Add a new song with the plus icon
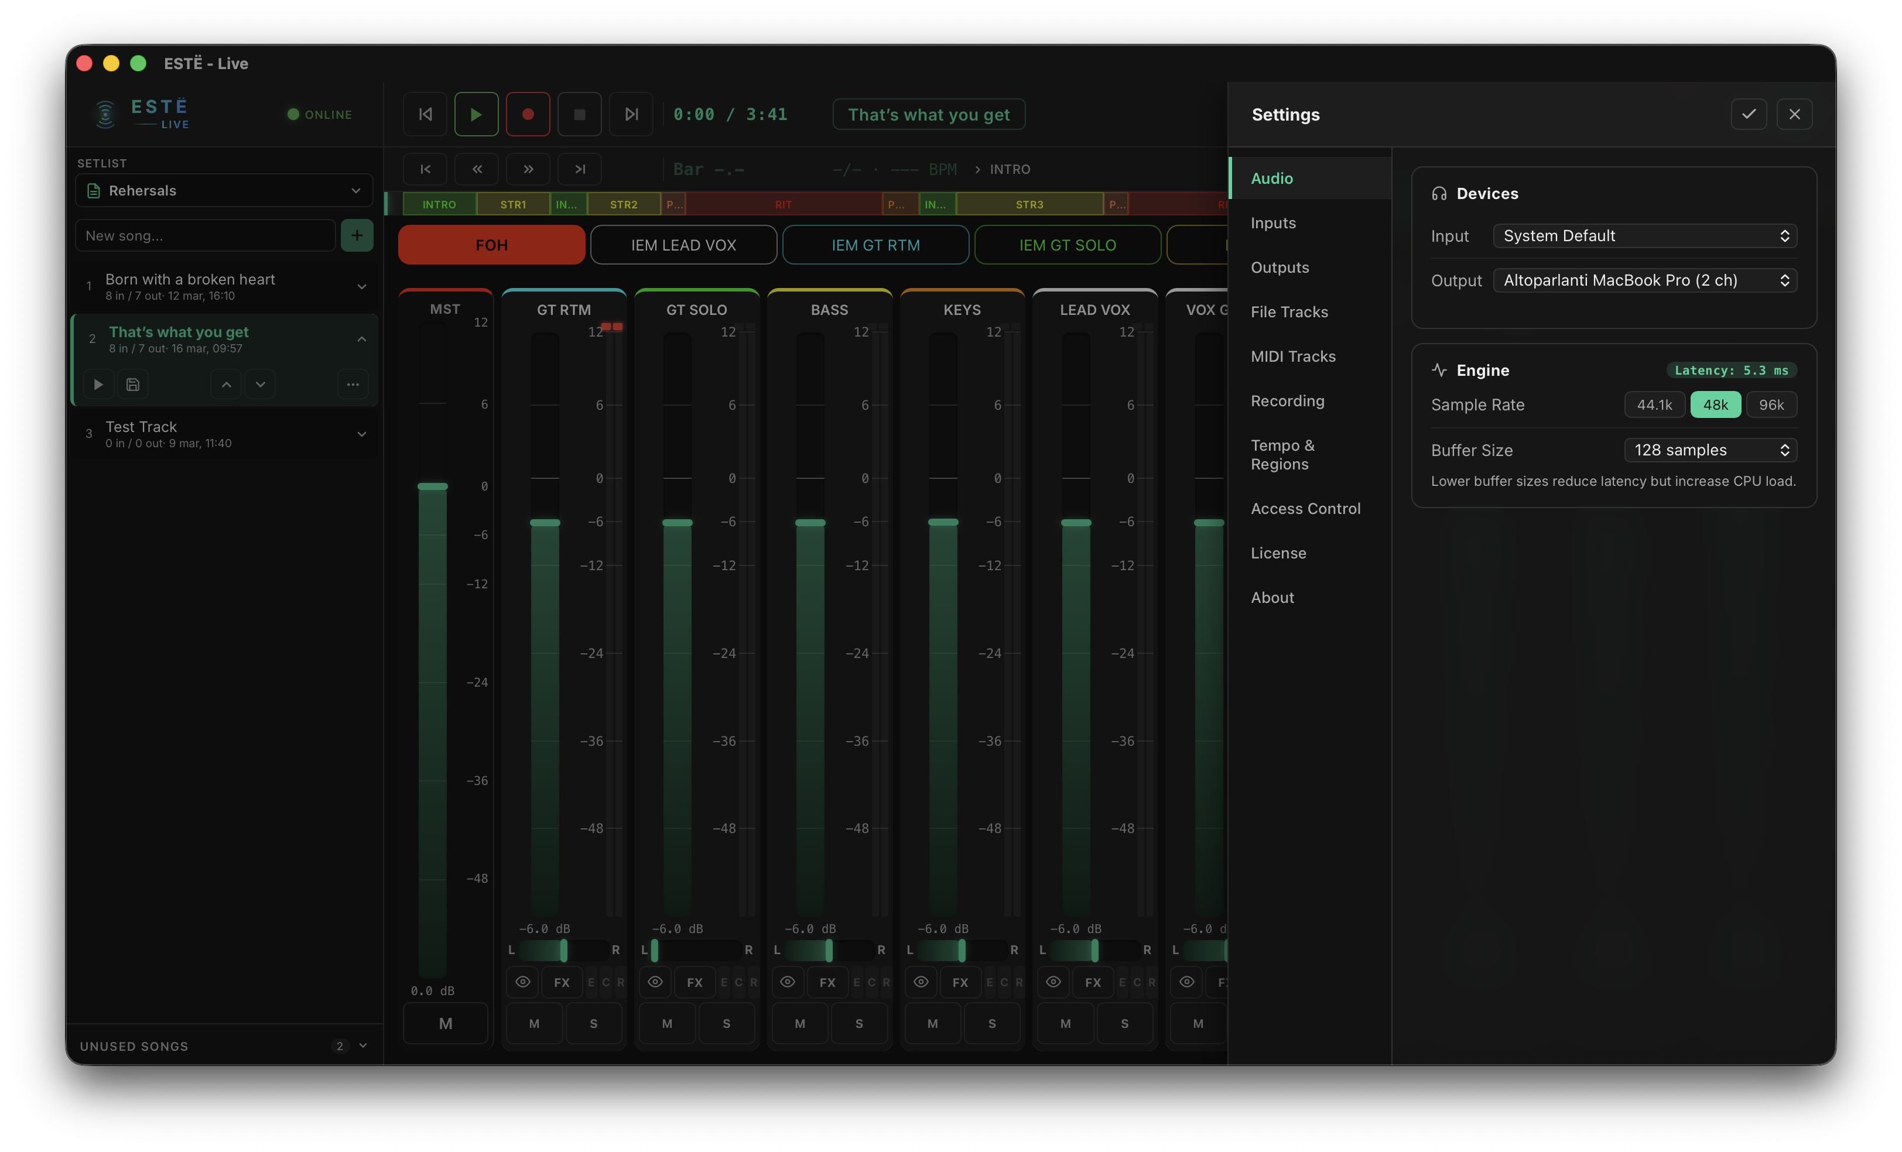Viewport: 1902px width, 1152px height. 357,235
